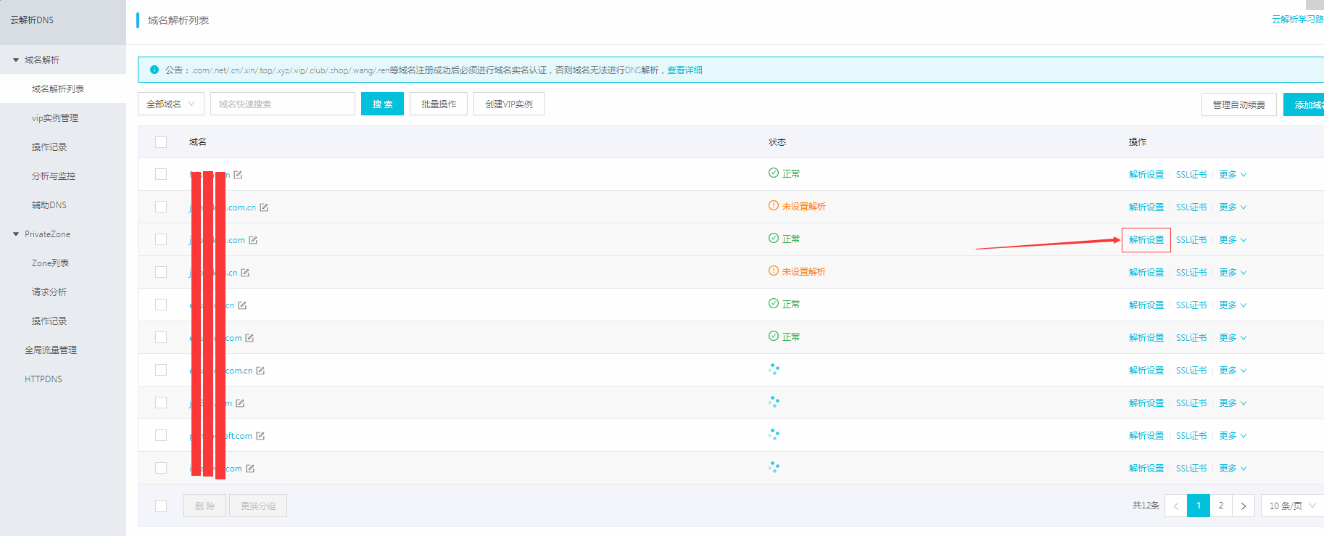Check the checkbox of the fourth domain row
The image size is (1324, 536).
tap(161, 272)
